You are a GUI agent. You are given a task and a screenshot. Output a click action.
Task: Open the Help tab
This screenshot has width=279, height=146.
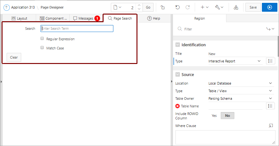click(154, 18)
